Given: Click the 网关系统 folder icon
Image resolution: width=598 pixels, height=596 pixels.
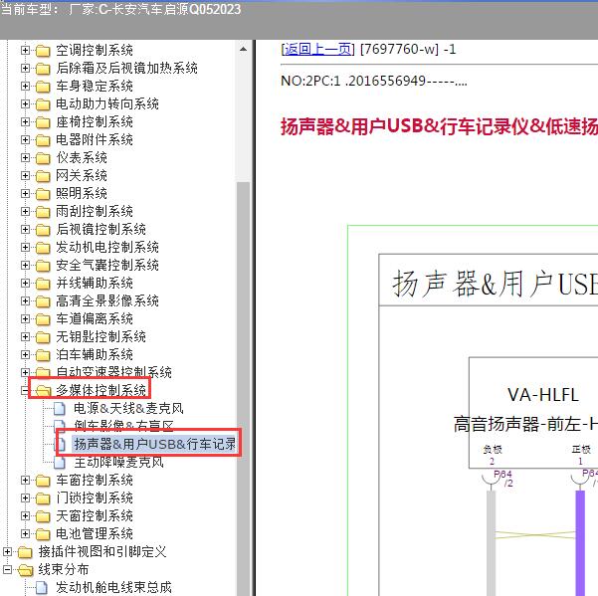Looking at the screenshot, I should (43, 176).
